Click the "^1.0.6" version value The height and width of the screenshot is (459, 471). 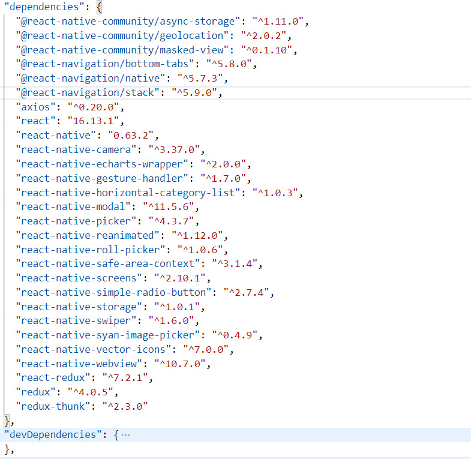[x=200, y=250]
